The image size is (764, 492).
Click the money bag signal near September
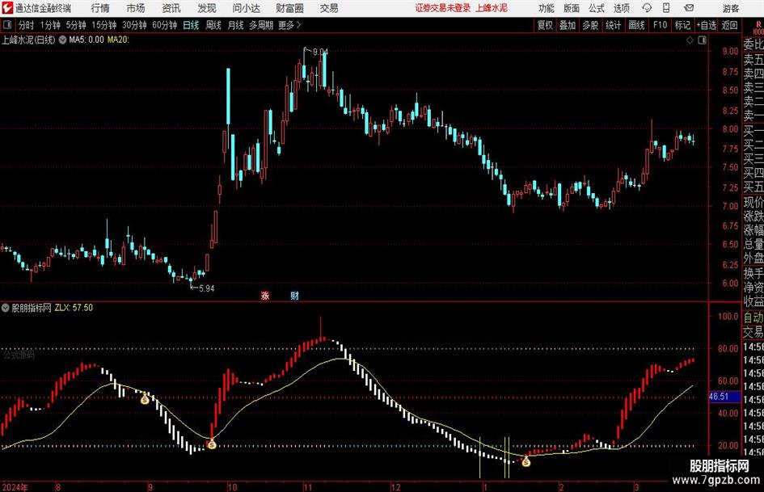click(145, 399)
